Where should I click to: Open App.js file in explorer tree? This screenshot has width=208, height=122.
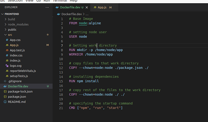tap(26, 45)
